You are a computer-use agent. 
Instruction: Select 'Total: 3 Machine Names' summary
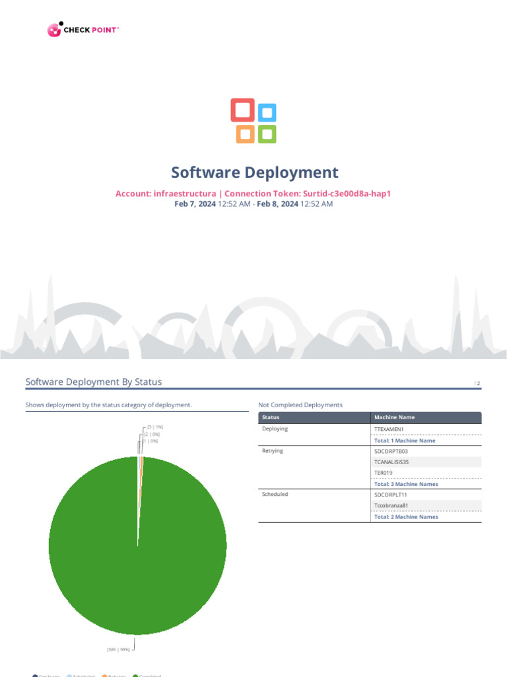tap(406, 484)
